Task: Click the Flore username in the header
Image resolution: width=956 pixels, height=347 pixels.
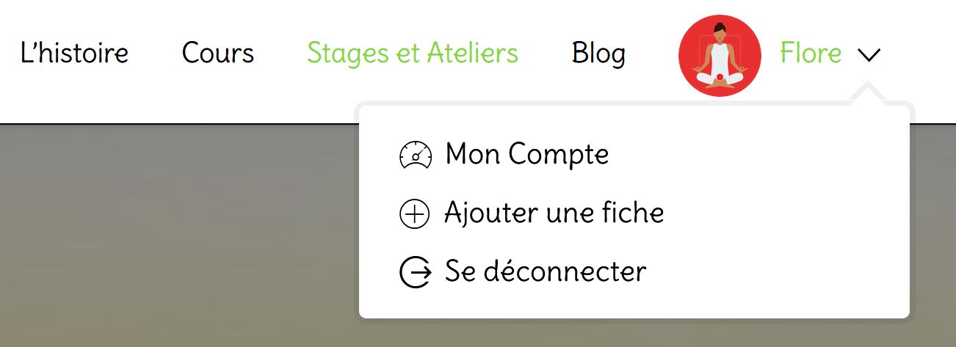Action: click(x=811, y=54)
